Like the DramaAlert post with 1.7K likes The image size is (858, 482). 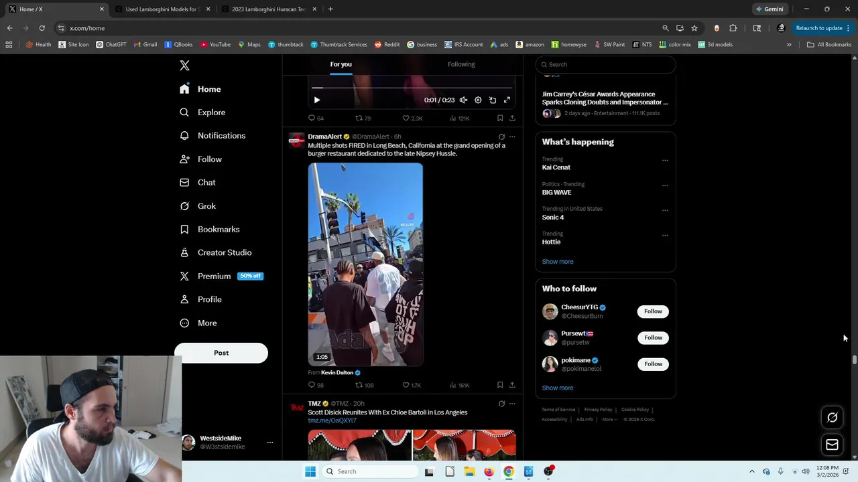[x=412, y=385]
